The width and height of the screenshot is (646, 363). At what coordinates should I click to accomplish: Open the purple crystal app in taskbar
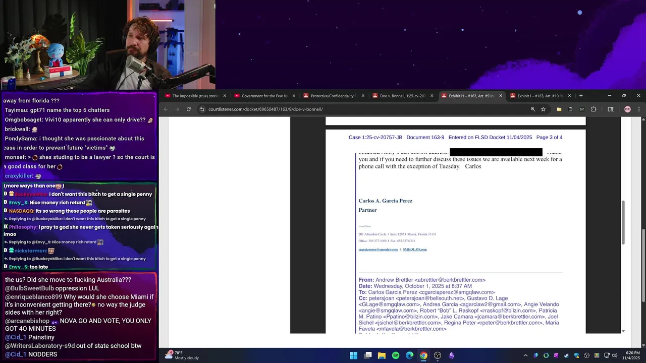point(451,355)
